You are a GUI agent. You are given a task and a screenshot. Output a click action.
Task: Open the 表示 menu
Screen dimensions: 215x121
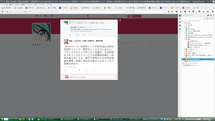pyautogui.click(x=17, y=5)
